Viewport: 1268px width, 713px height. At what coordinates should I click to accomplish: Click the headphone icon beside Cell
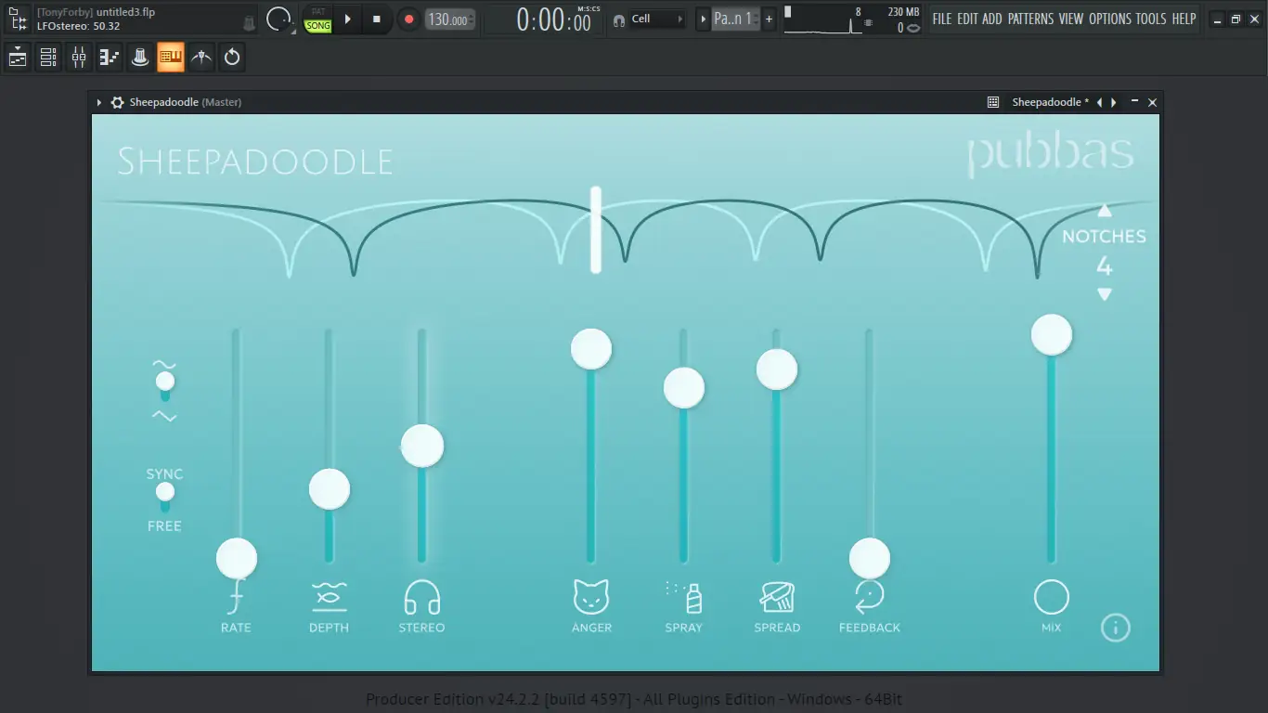pos(619,19)
